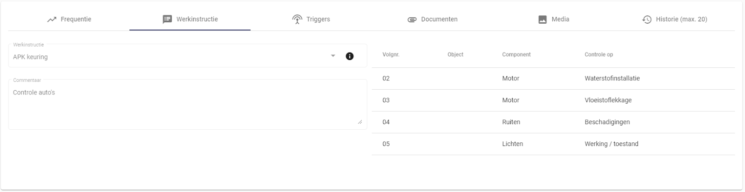Select row 02 Waterstofinstallatie
Viewport: 745px width, 192px height.
553,79
